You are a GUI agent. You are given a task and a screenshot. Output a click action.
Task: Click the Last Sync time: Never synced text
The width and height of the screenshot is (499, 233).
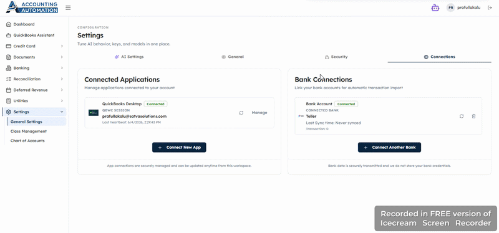coord(333,123)
